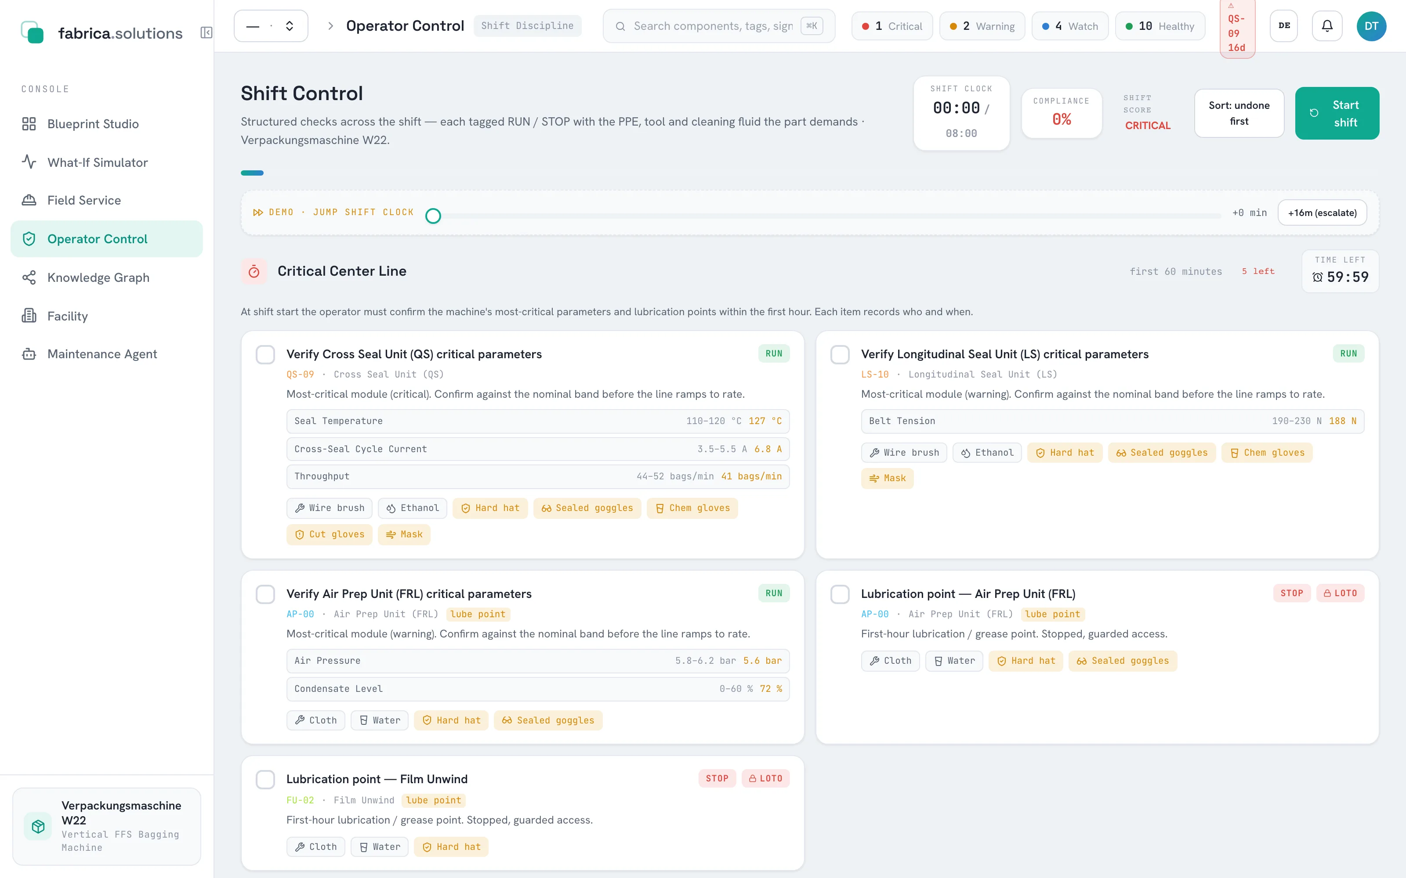The height and width of the screenshot is (878, 1406).
Task: Go to What-If Simulator
Action: pyautogui.click(x=107, y=162)
